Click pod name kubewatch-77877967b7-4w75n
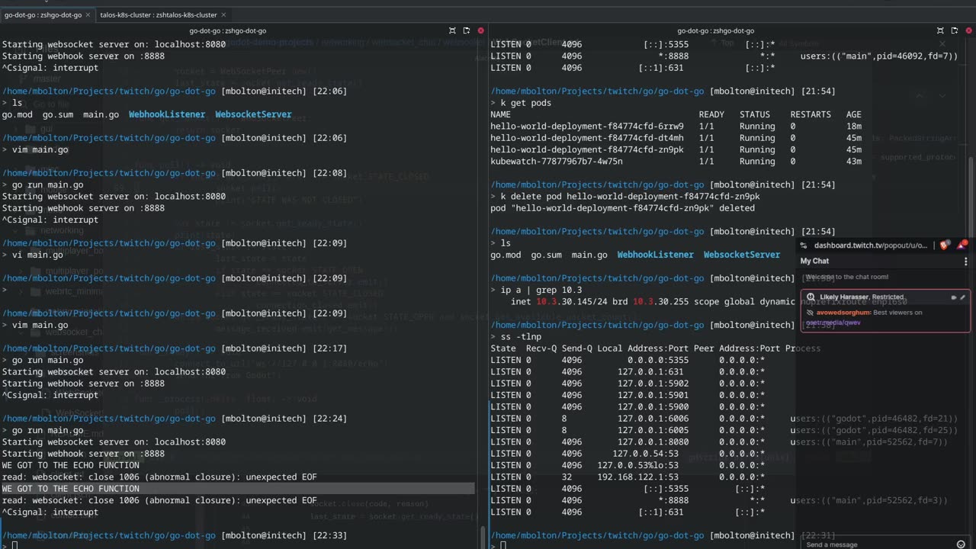 (x=557, y=162)
